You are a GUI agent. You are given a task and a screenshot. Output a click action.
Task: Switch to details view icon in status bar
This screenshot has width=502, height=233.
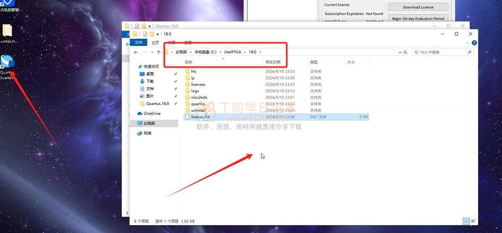coord(466,221)
